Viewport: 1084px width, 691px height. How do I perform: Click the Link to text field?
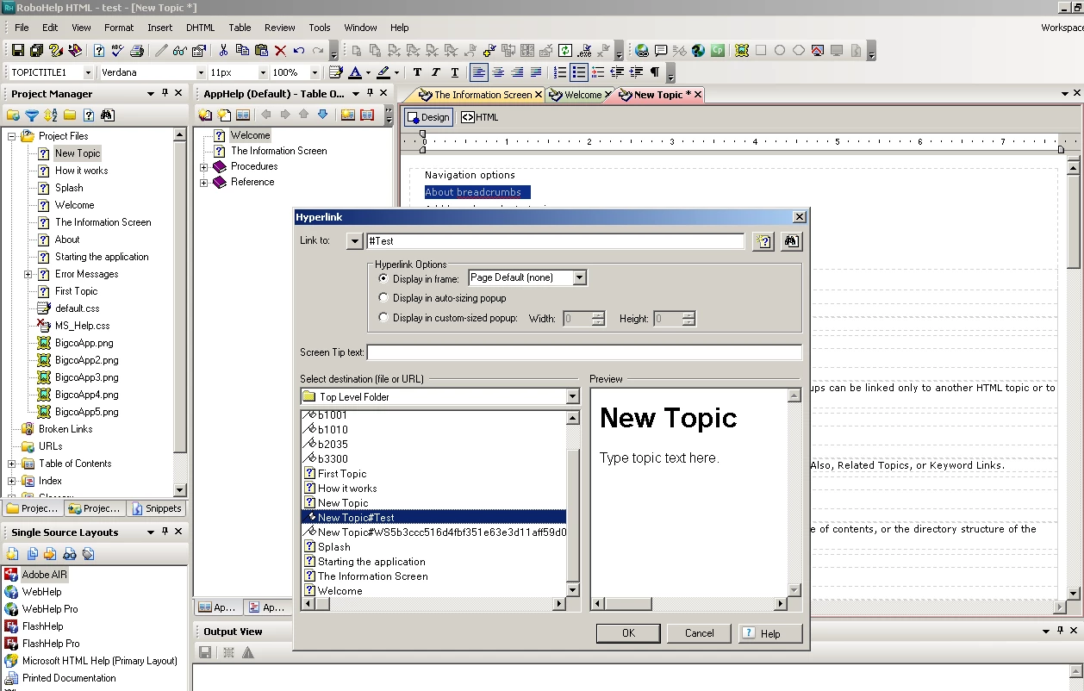click(555, 241)
